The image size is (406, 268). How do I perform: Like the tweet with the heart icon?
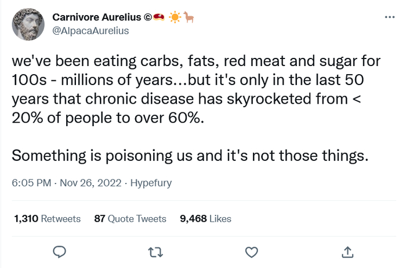click(x=251, y=252)
